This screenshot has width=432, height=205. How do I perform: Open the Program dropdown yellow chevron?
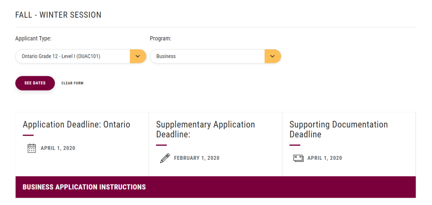point(273,56)
